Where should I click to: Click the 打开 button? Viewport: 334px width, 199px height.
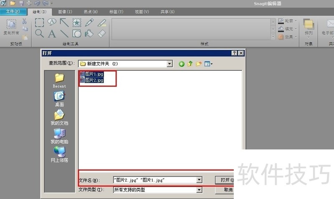click(225, 180)
